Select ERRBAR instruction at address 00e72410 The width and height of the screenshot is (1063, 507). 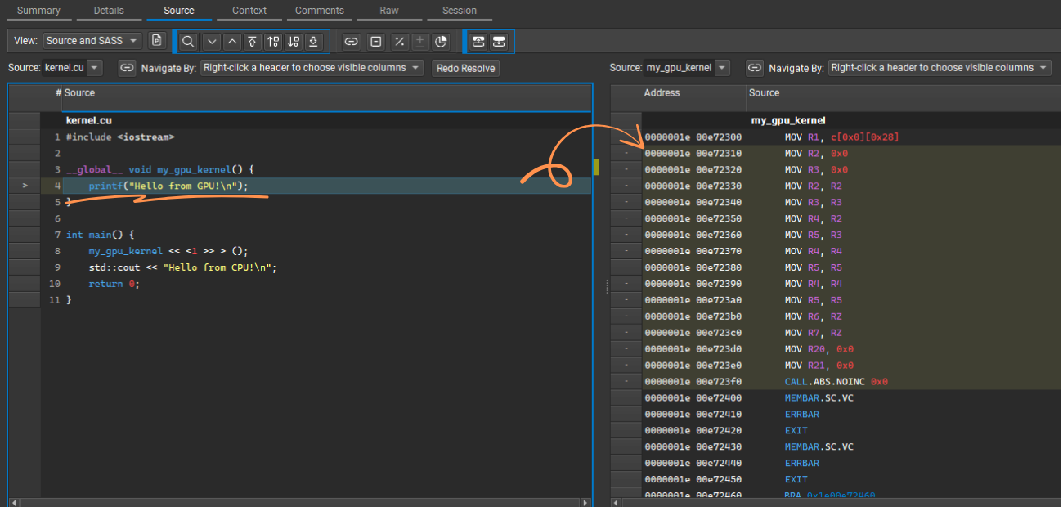[x=801, y=415]
